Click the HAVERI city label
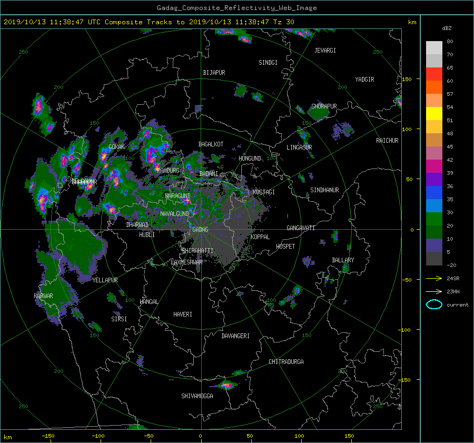This screenshot has height=443, width=474. tap(183, 314)
